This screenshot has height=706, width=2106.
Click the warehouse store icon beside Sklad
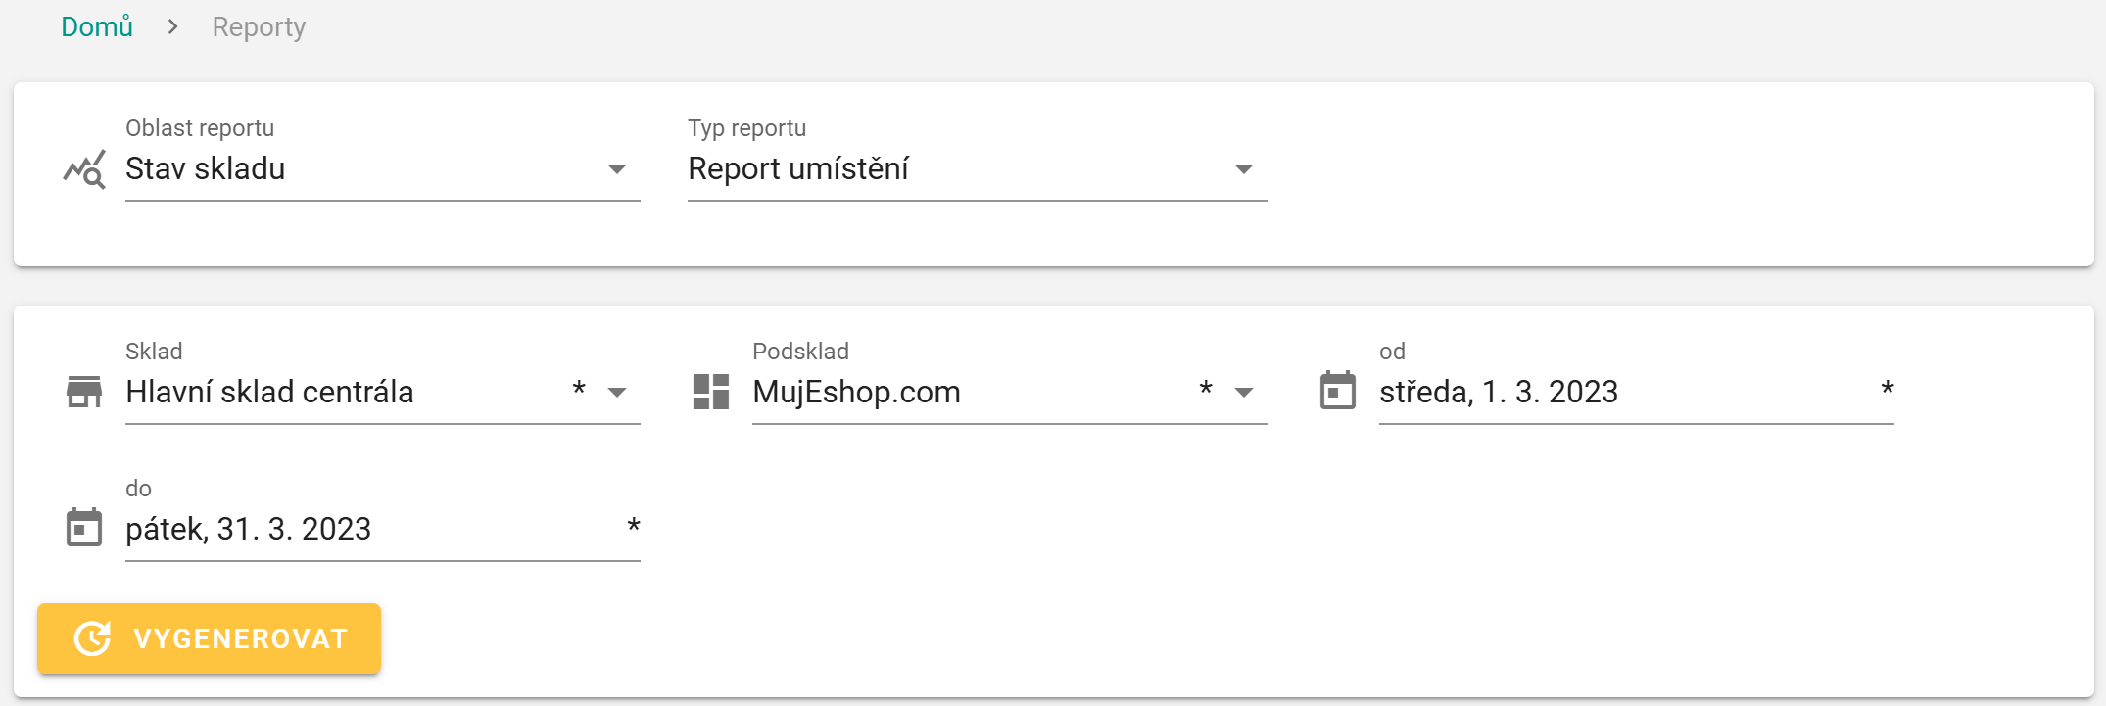(x=84, y=392)
